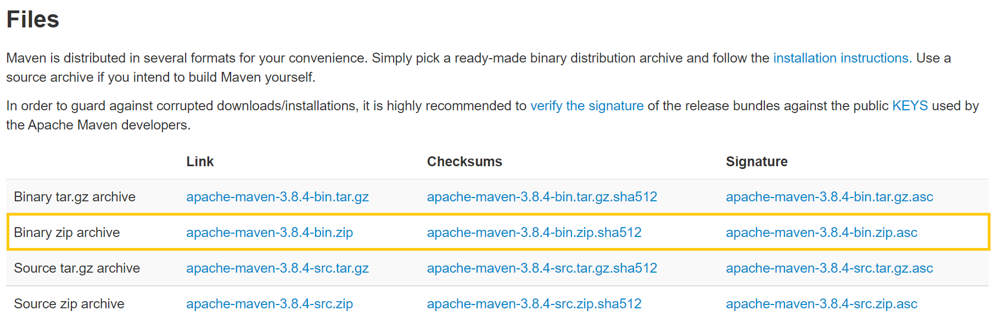Click the Source tar.gz archive row label

tap(77, 268)
